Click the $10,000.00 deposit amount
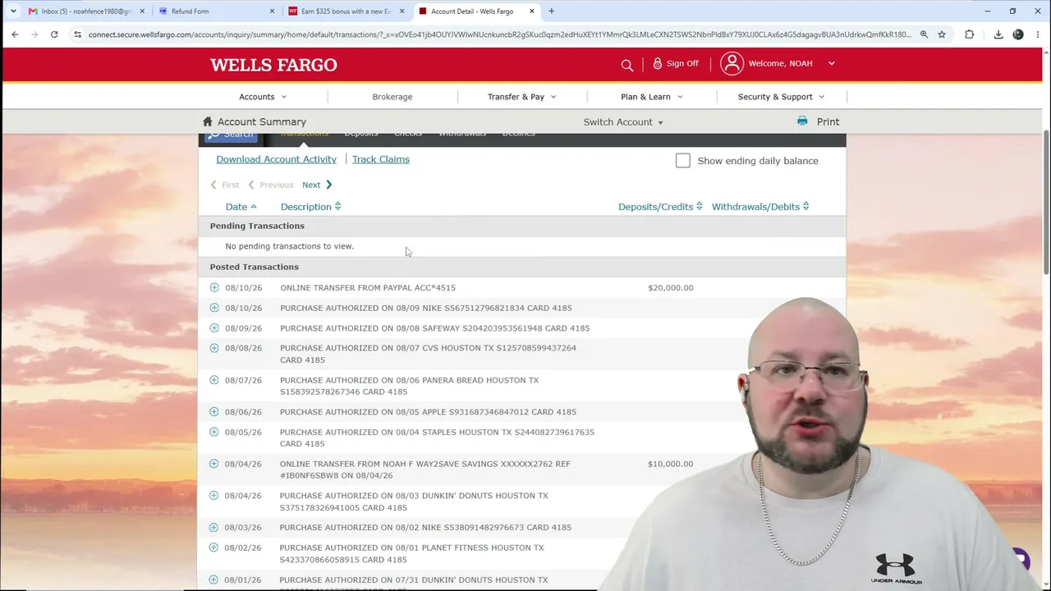1051x591 pixels. coord(671,464)
